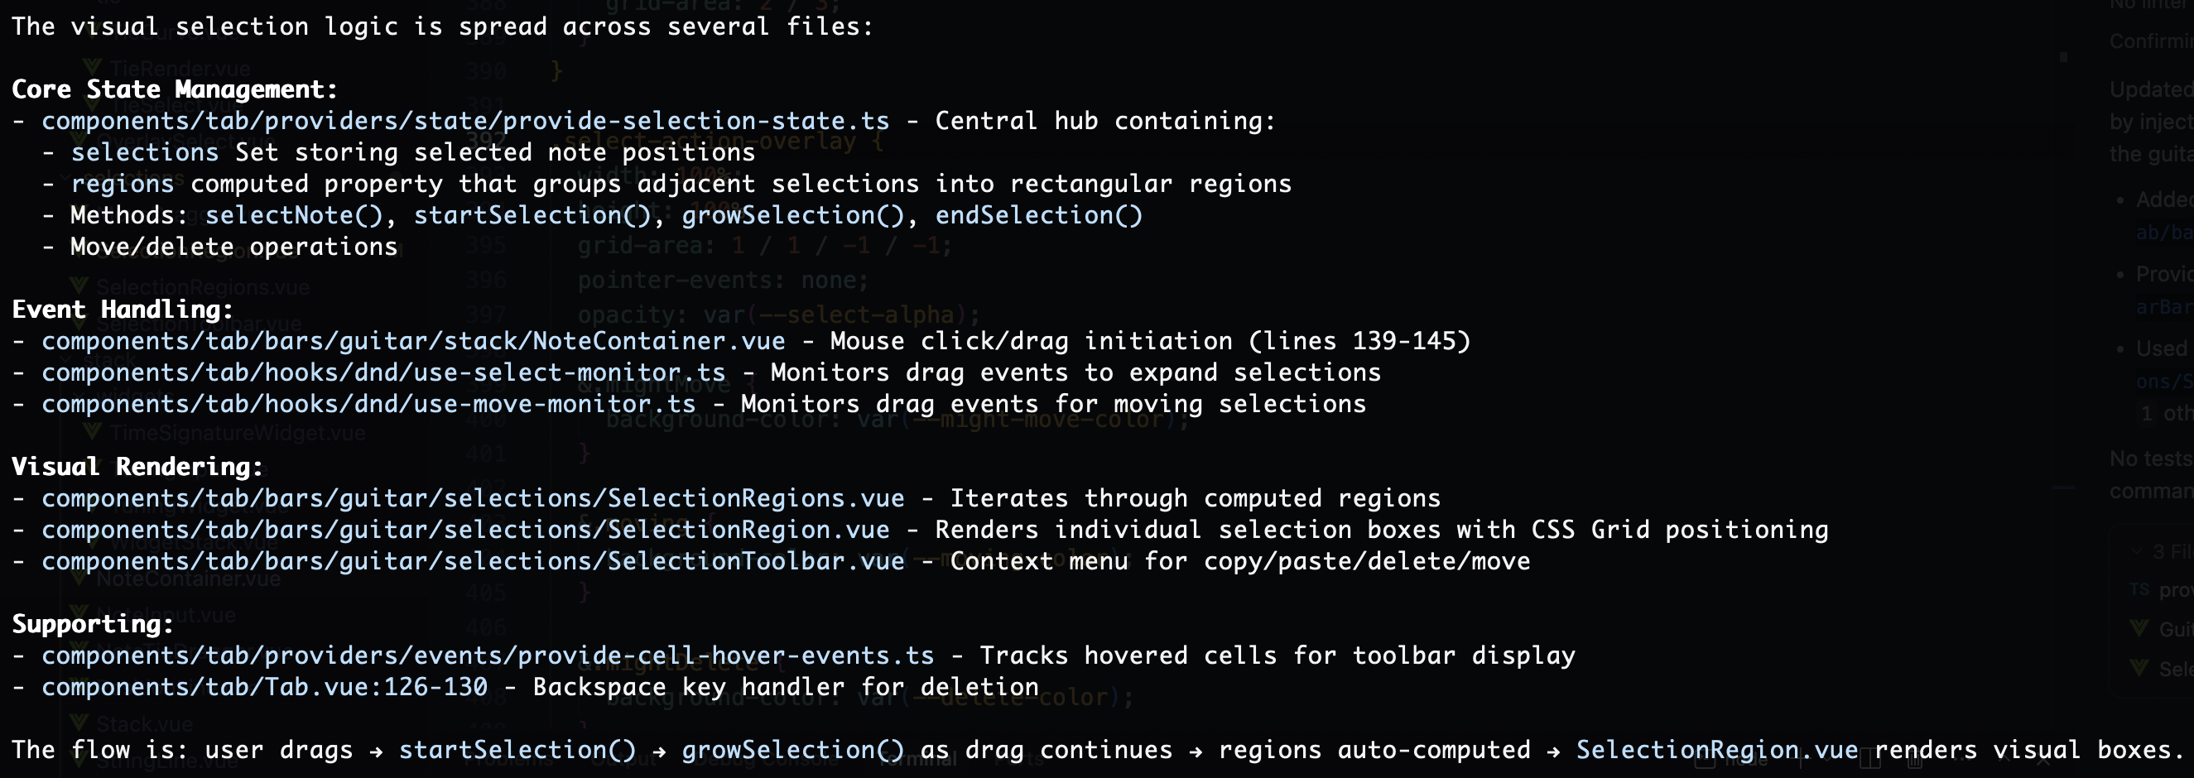Open SelectionRegion.vue path under Visual Rendering
The height and width of the screenshot is (778, 2194).
coord(465,531)
